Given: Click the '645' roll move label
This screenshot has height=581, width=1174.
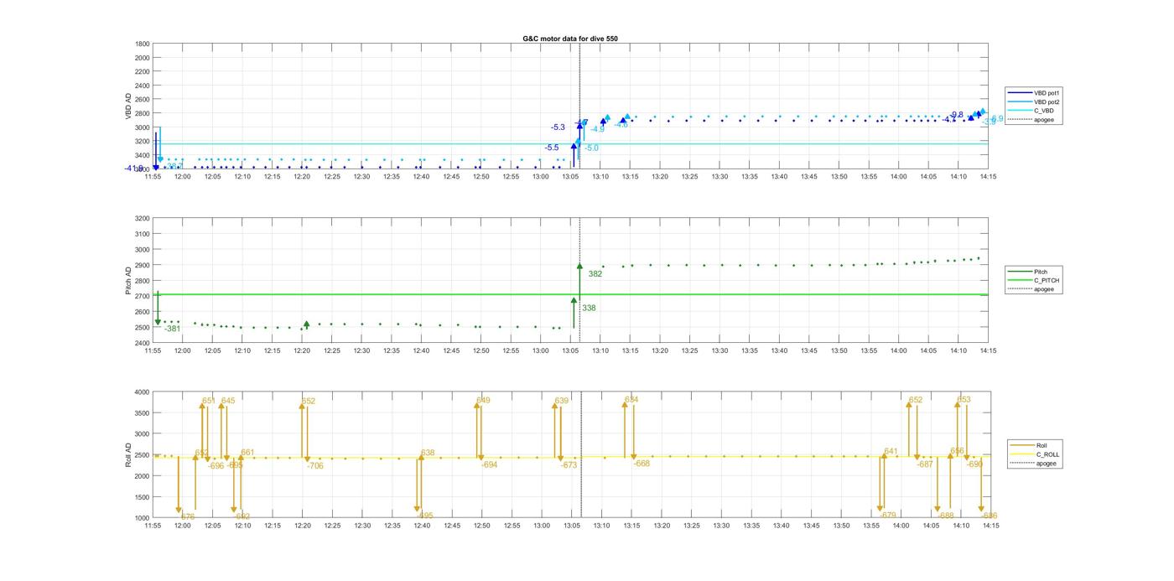Looking at the screenshot, I should [x=228, y=401].
